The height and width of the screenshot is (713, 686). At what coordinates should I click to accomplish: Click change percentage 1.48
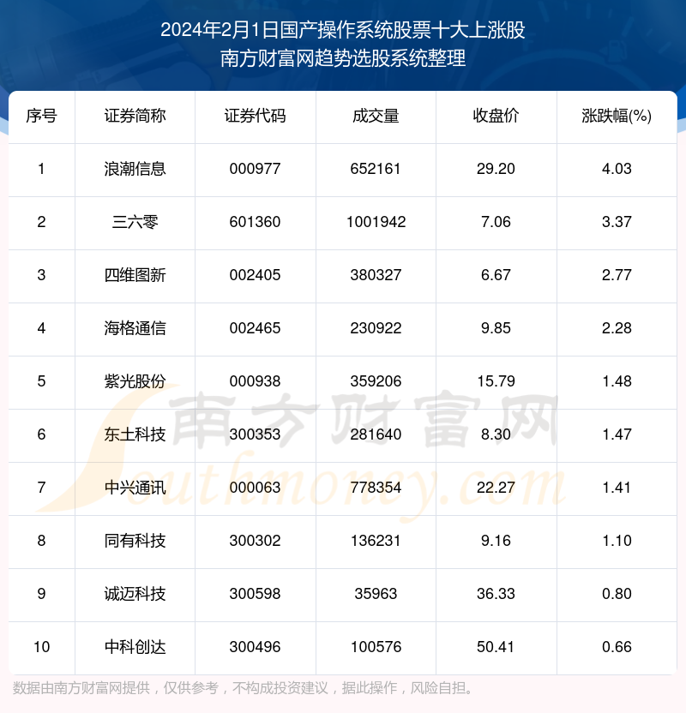tap(617, 381)
